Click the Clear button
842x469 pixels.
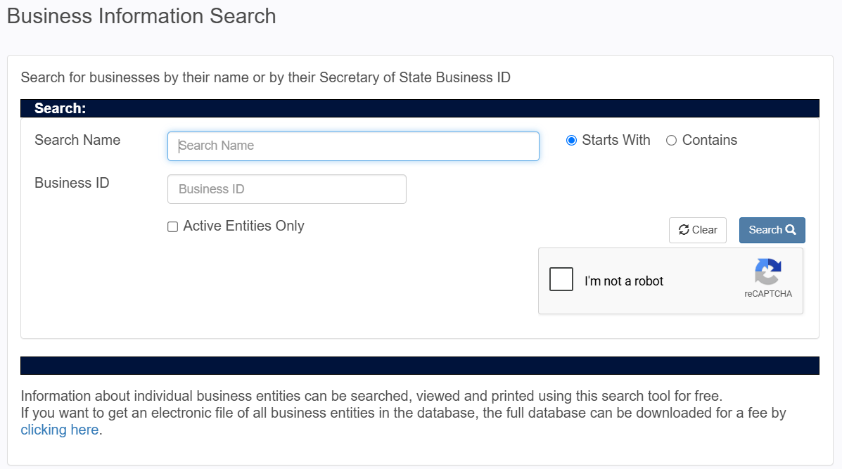coord(698,230)
